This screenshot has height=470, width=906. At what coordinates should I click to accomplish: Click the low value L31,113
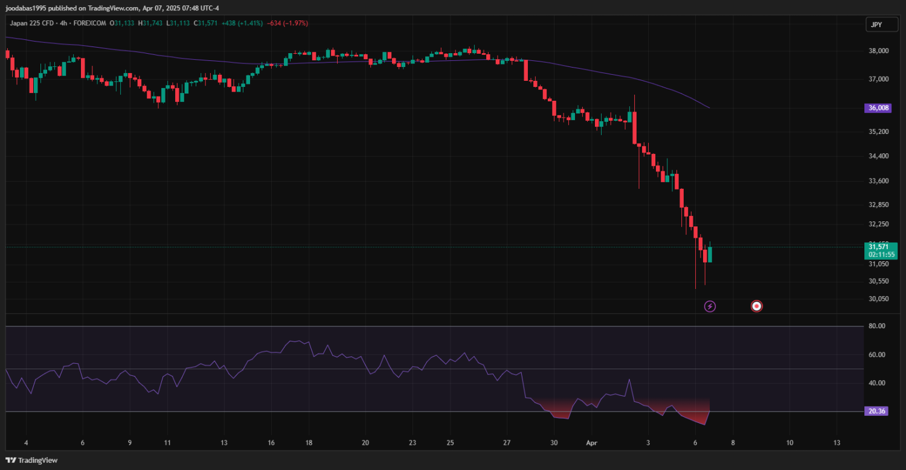point(179,23)
